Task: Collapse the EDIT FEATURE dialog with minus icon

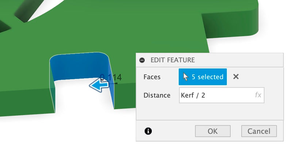Action: [142, 60]
